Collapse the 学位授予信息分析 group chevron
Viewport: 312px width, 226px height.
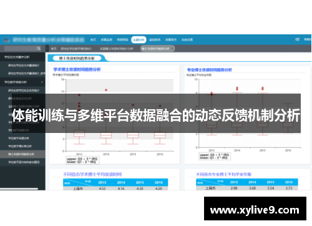tap(42, 82)
